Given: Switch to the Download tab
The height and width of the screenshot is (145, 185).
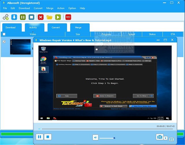Looking at the screenshot, I should (12, 27).
